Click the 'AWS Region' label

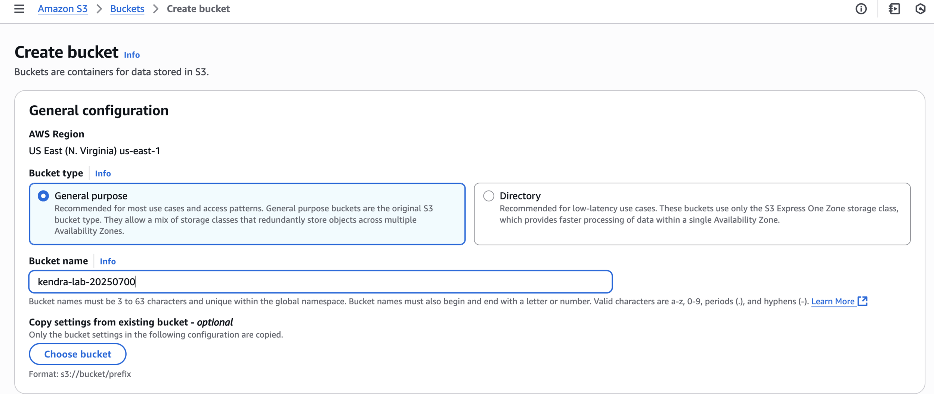(56, 134)
